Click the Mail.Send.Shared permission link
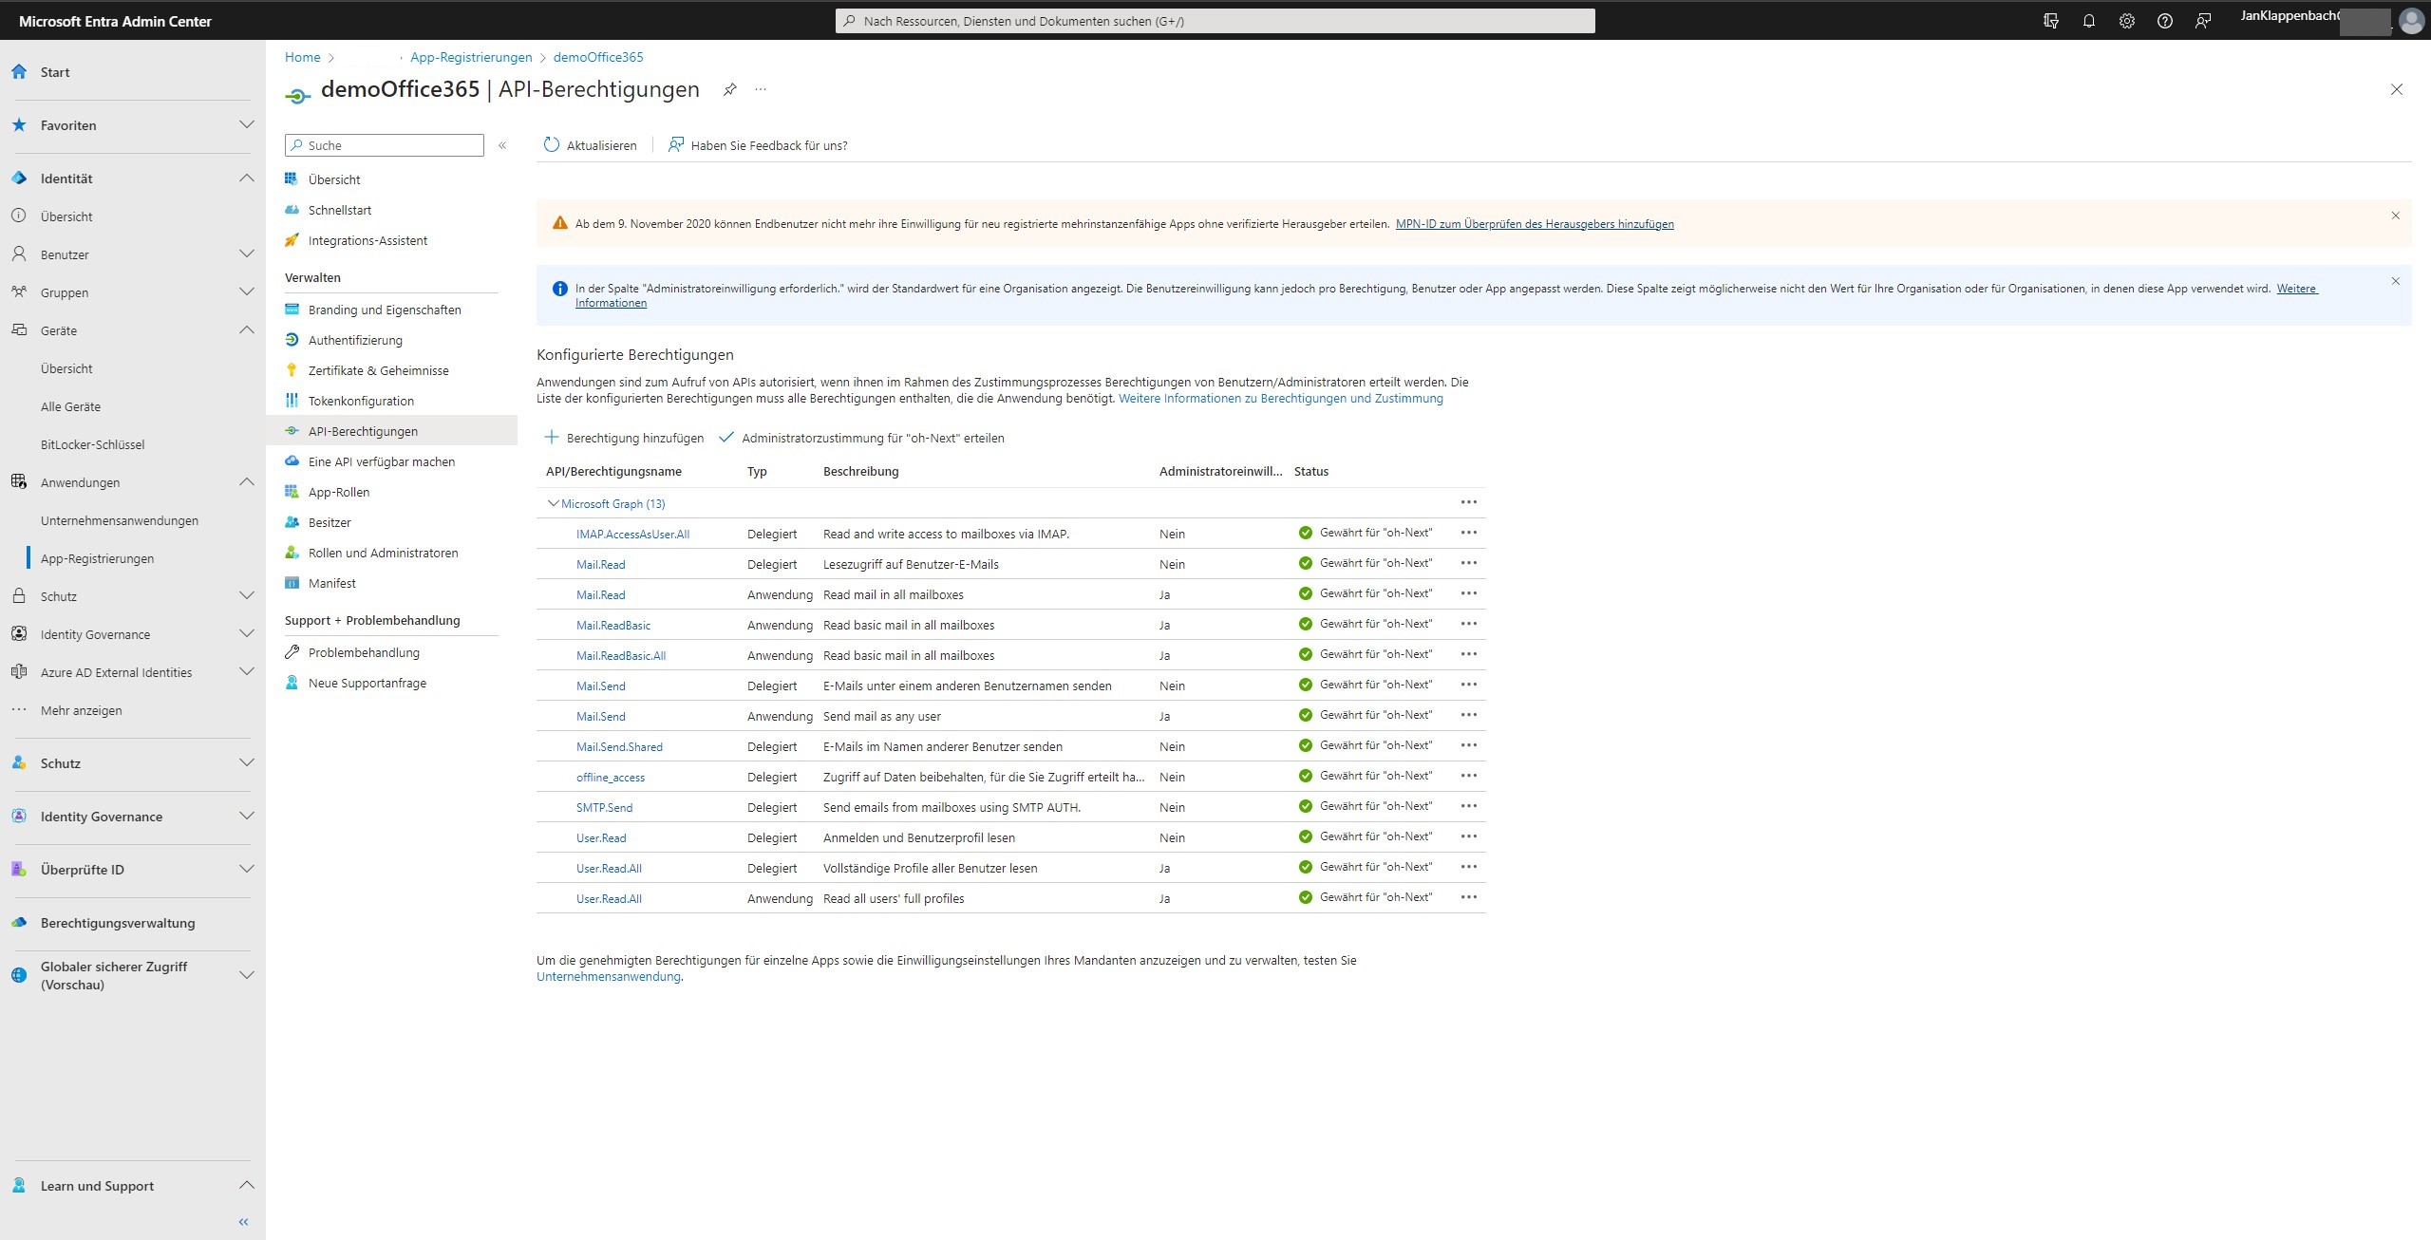The width and height of the screenshot is (2431, 1240). (619, 747)
